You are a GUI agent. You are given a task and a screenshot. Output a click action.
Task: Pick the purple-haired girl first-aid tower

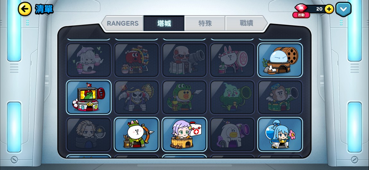point(184,134)
